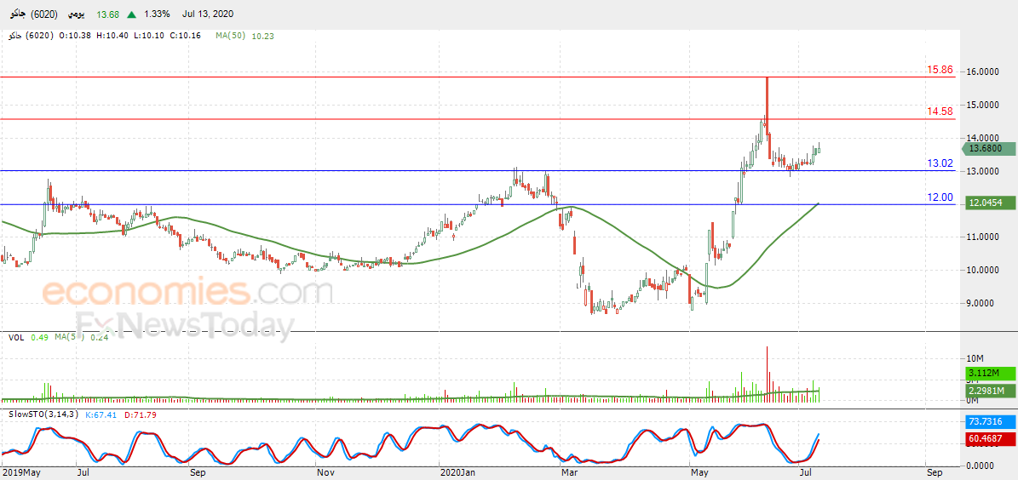Screen dimensions: 1018x480
Task: Click the 9.0000 price axis label
Action: 981,303
